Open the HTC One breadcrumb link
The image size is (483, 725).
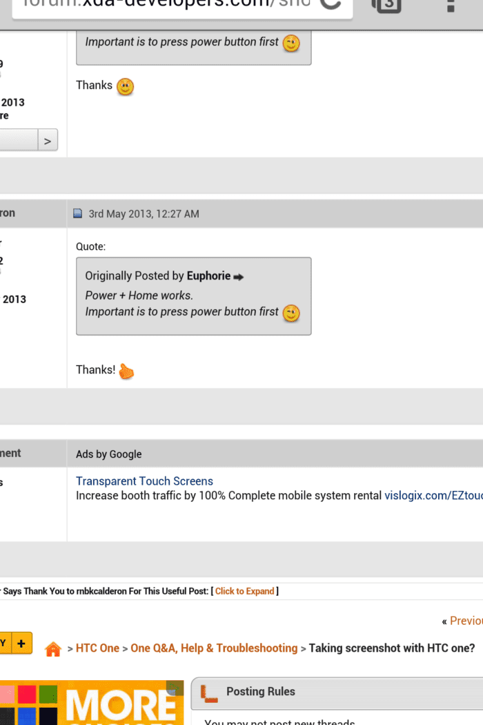coord(97,648)
